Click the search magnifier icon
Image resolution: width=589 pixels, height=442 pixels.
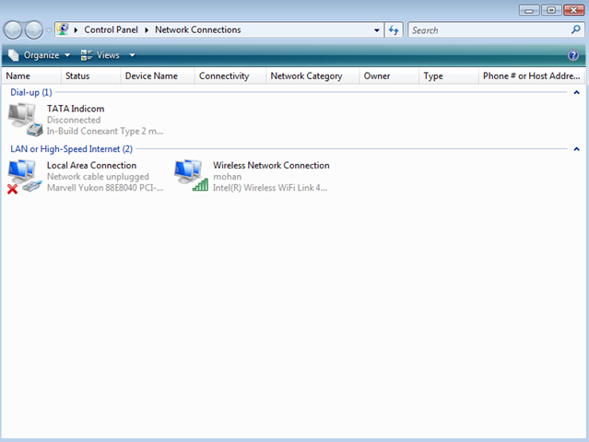[x=576, y=29]
